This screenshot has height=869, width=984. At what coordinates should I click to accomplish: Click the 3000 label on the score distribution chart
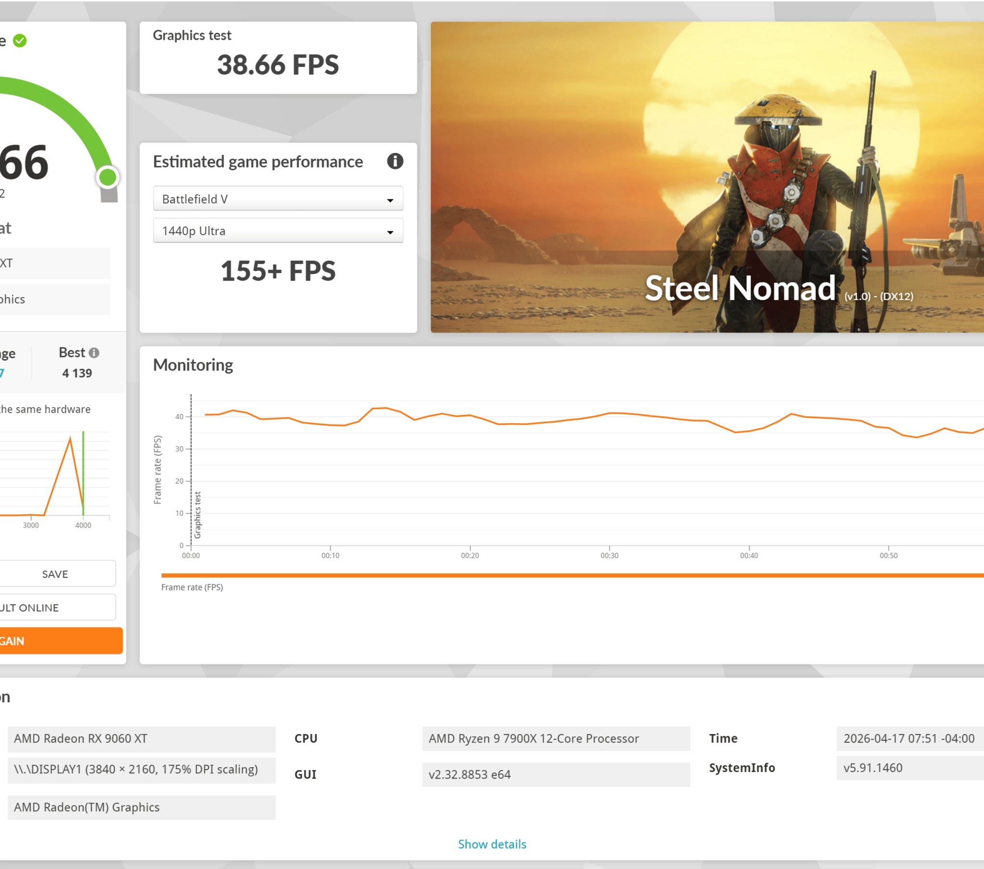click(x=31, y=525)
